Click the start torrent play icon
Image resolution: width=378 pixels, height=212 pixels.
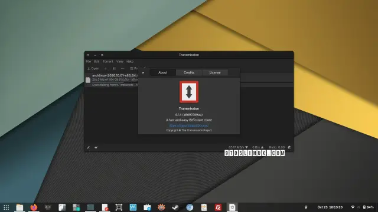point(105,68)
